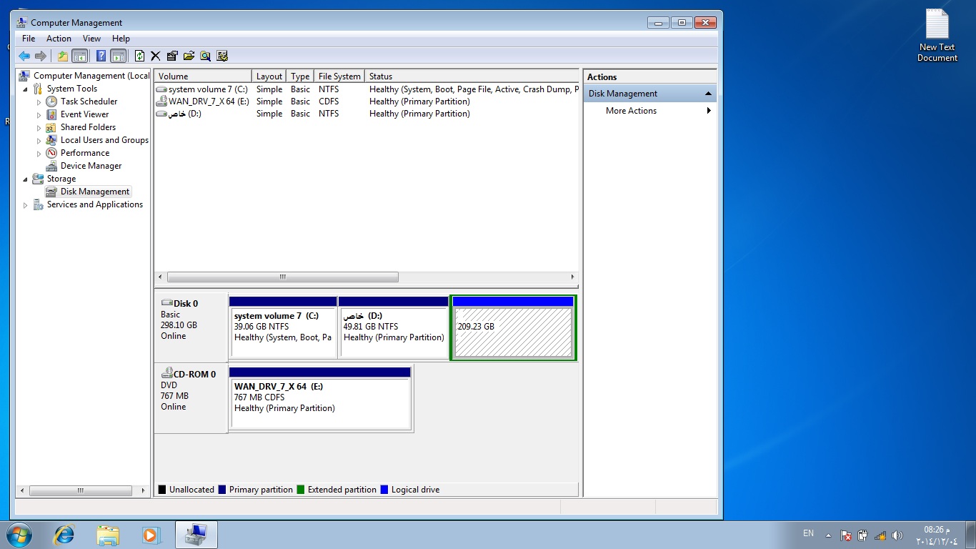Collapse the System Tools tree node
The image size is (976, 549).
(x=26, y=89)
